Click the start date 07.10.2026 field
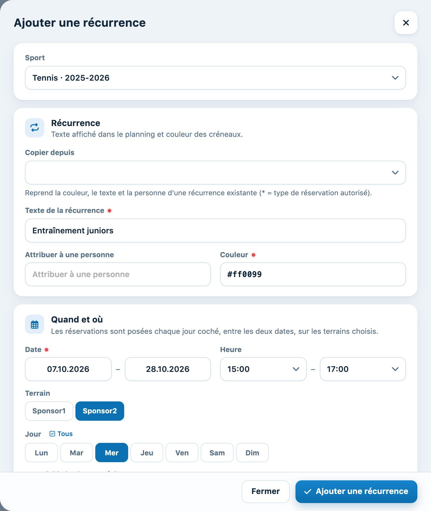Viewport: 431px width, 511px height. [68, 369]
